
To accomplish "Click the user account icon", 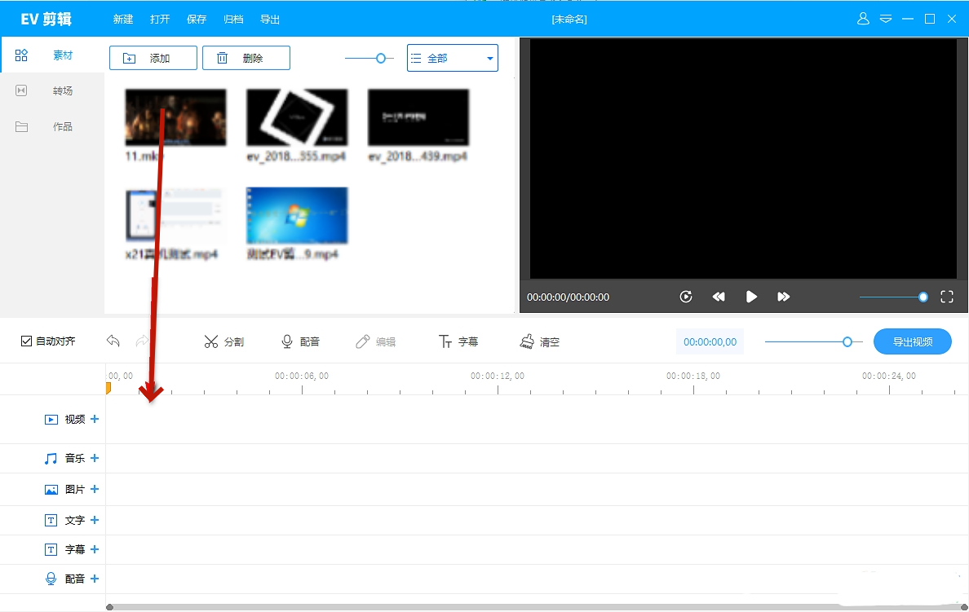I will (x=864, y=19).
